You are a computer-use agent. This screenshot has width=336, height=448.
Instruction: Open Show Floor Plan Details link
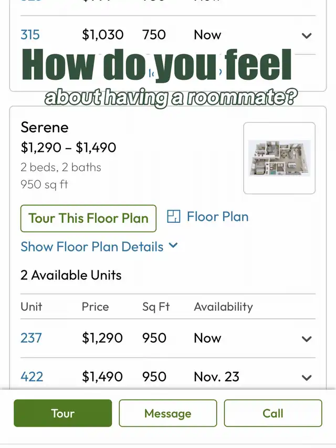(x=92, y=246)
